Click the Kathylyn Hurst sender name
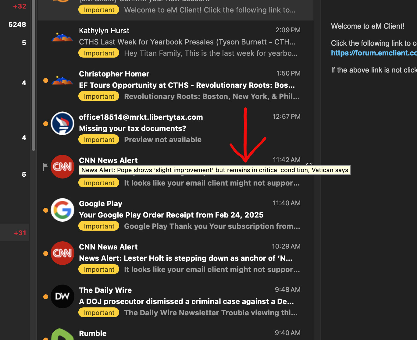 pos(104,30)
